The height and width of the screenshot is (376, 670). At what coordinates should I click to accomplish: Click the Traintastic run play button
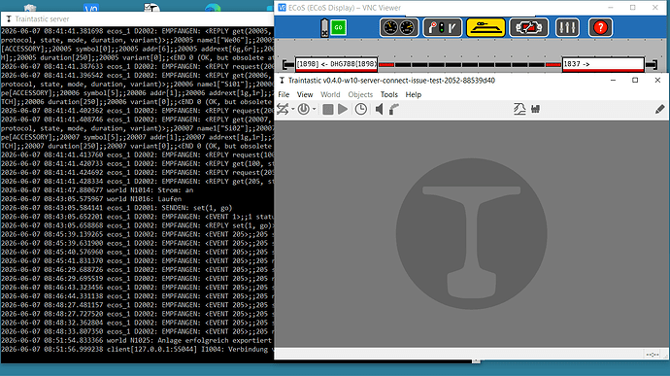pos(343,110)
